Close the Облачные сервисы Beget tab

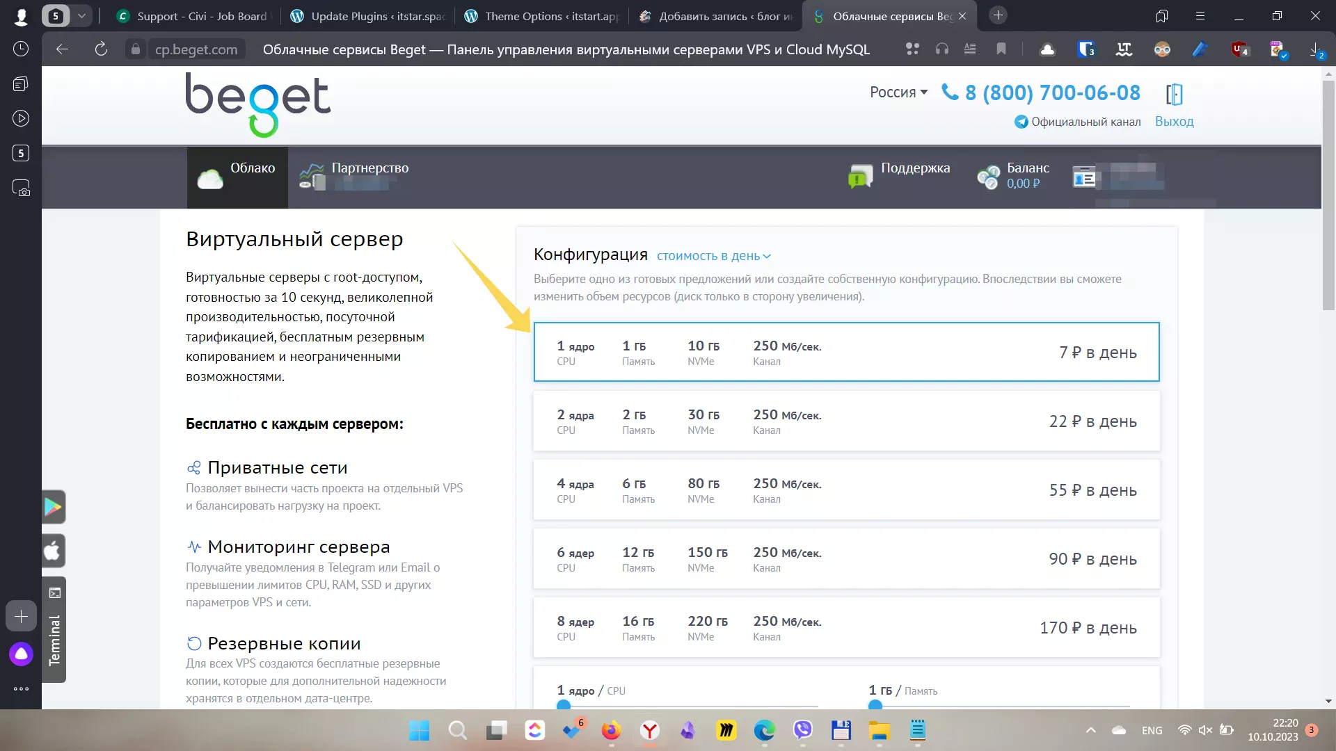click(x=962, y=16)
